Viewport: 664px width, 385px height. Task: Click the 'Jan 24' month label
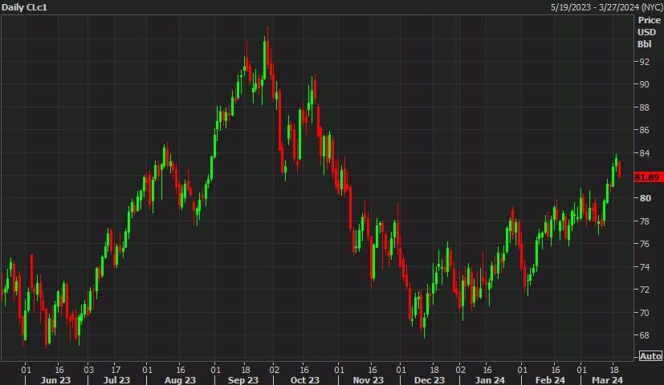(490, 380)
